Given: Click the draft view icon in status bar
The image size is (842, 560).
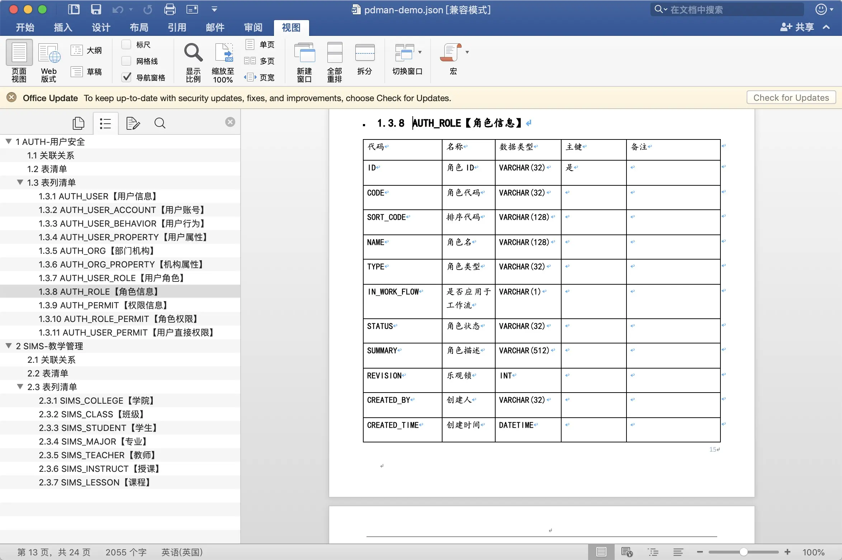Looking at the screenshot, I should [x=678, y=552].
